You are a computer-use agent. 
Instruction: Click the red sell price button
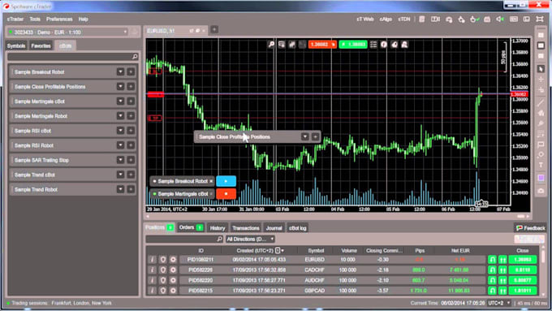(322, 45)
